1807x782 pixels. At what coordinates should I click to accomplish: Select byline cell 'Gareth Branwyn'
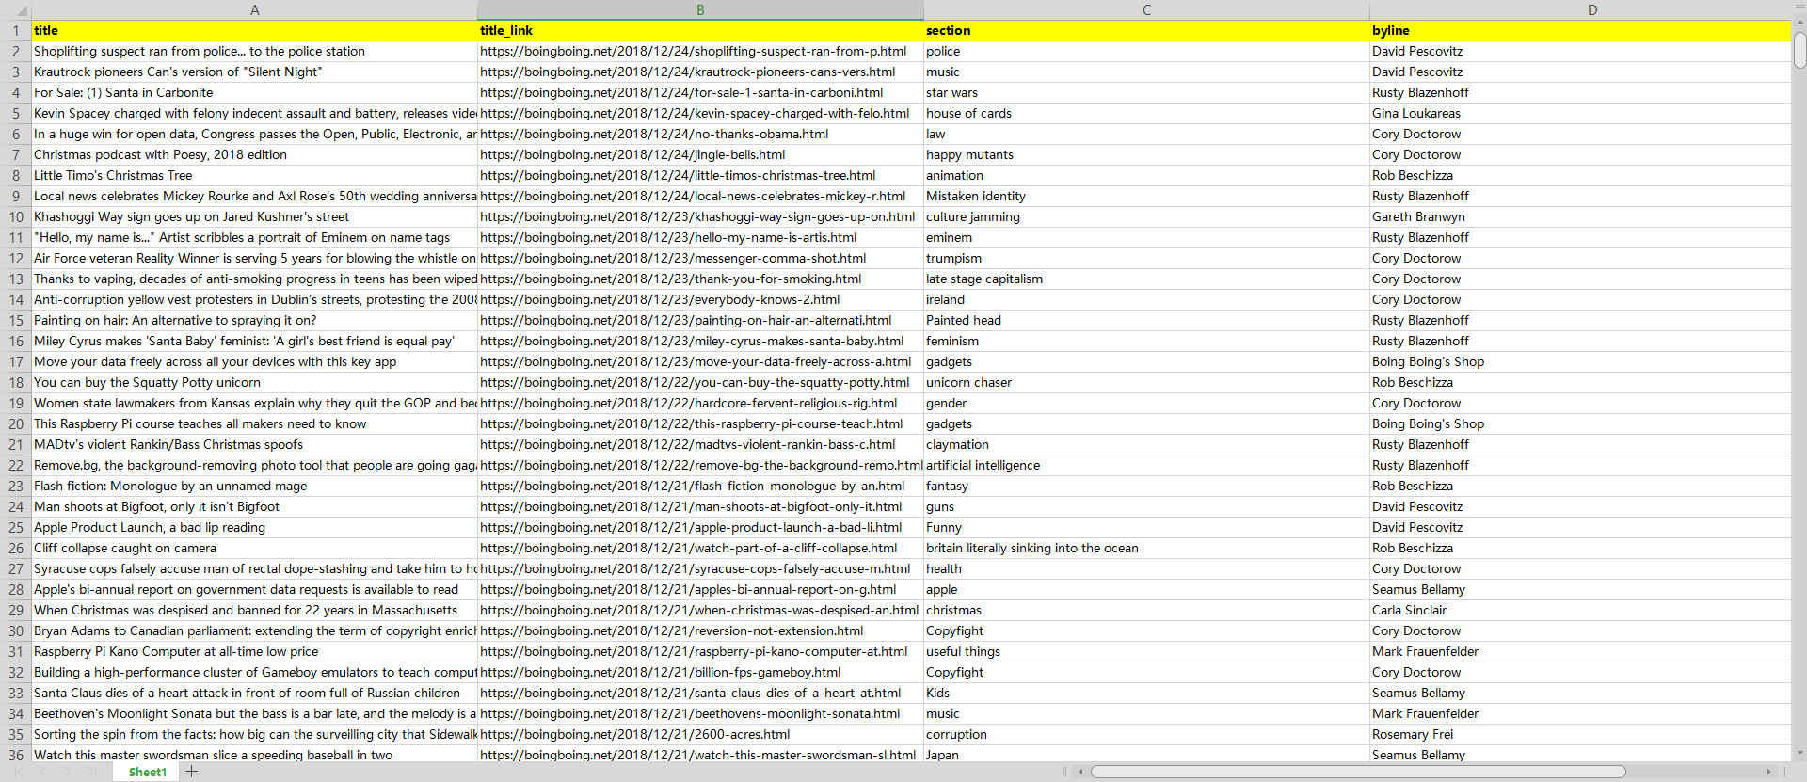point(1580,216)
